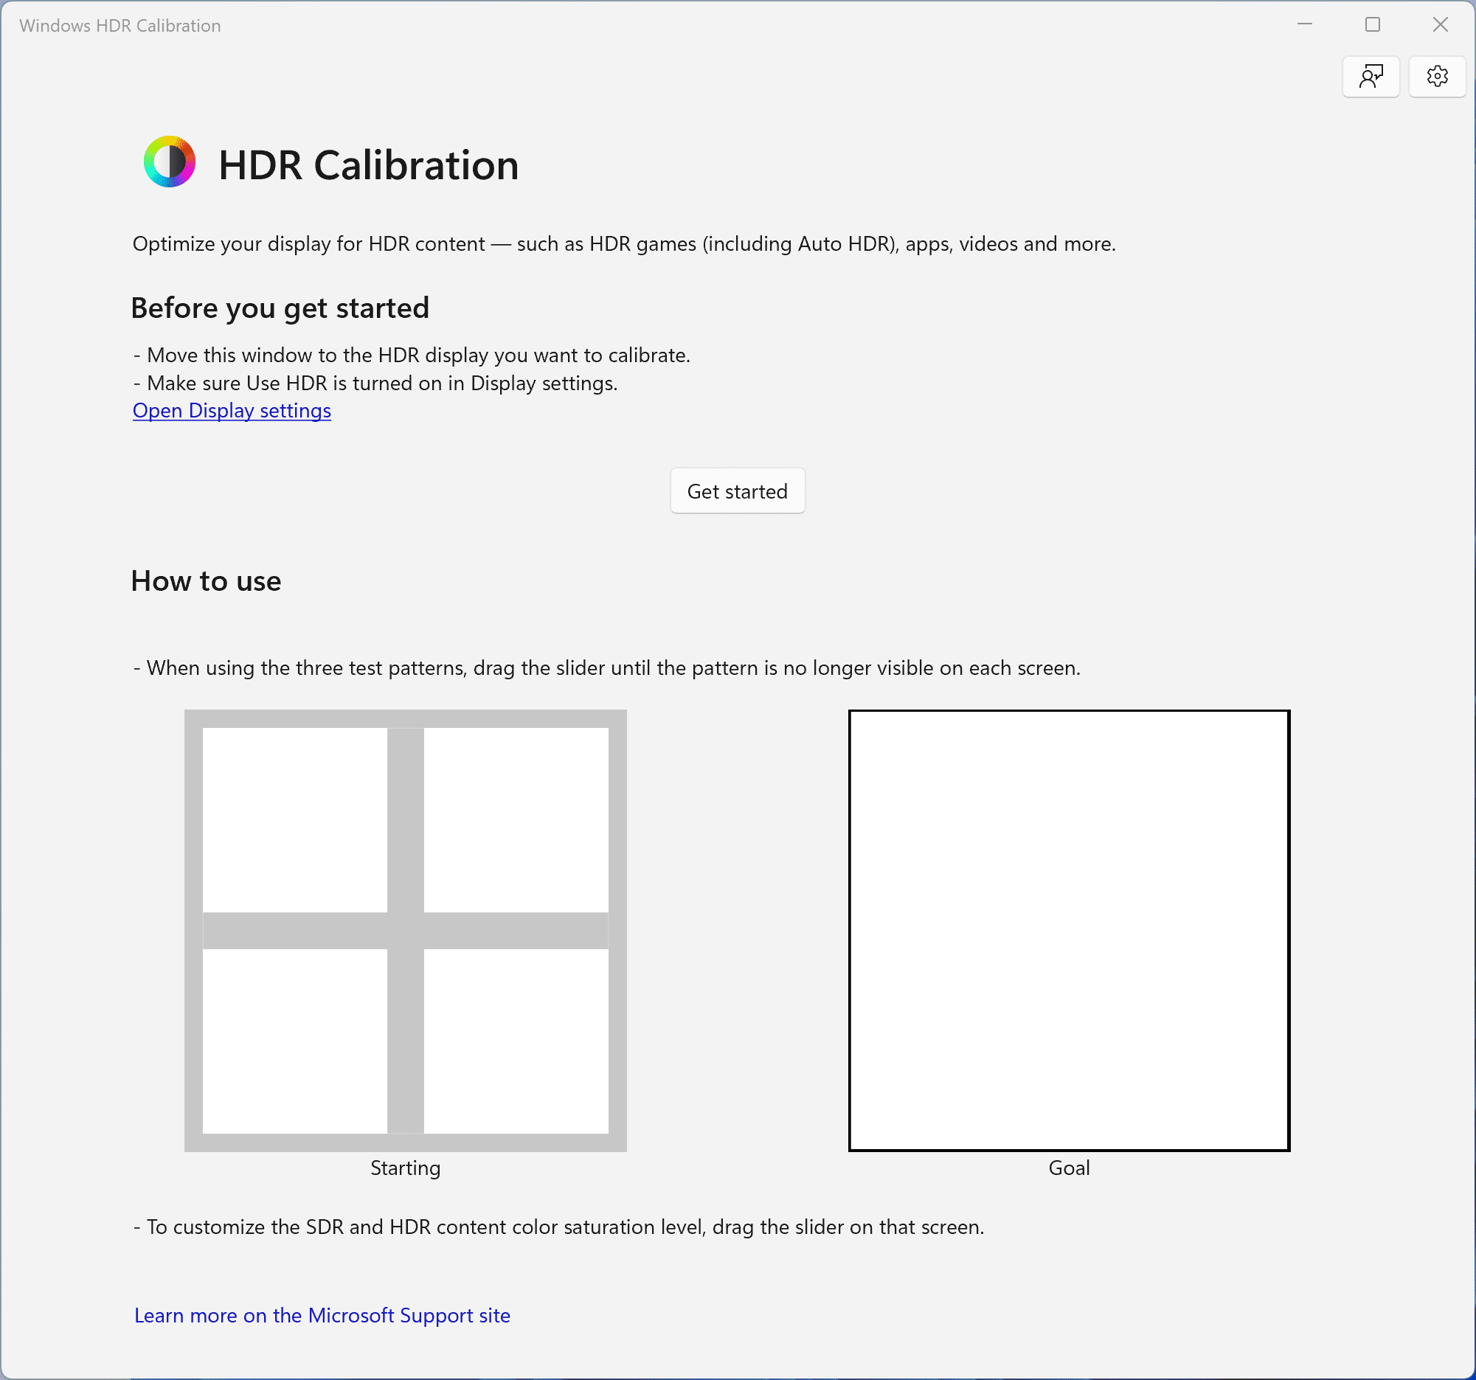The image size is (1476, 1380).
Task: Click the How to use heading
Action: [206, 580]
